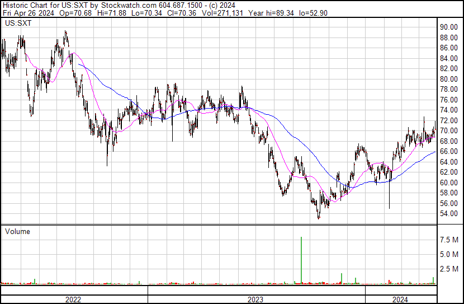The image size is (464, 304).
Task: Click the 82.00 price axis label
Action: pyautogui.click(x=448, y=68)
